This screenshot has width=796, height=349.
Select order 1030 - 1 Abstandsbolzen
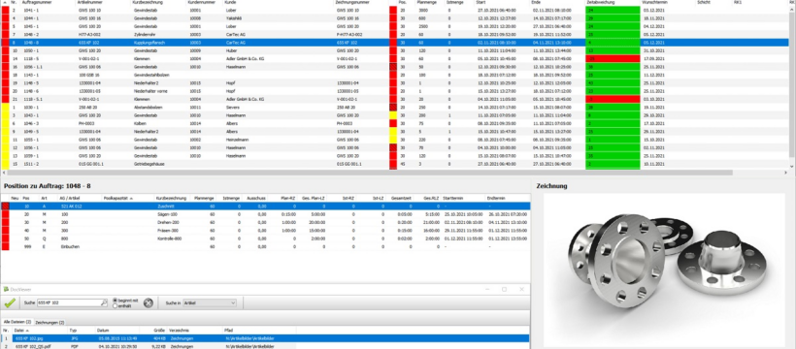395,108
